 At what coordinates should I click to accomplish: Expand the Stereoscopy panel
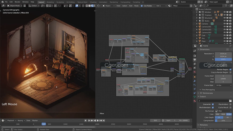coord(208,93)
